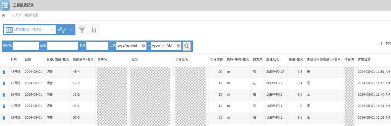Click 40号机 machine cell
This screenshot has width=391, height=126.
(x=16, y=106)
